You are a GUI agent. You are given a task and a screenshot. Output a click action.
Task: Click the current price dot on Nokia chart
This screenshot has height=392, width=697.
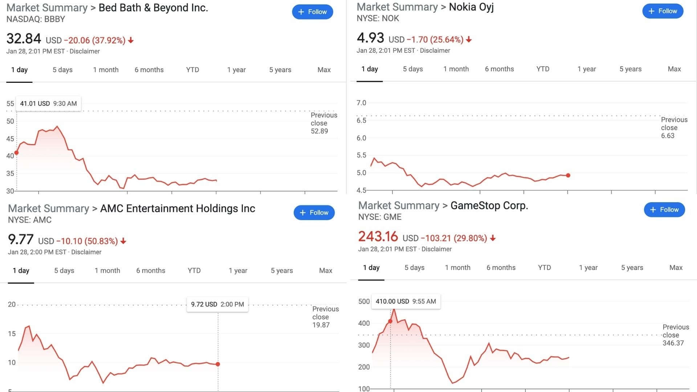tap(568, 175)
